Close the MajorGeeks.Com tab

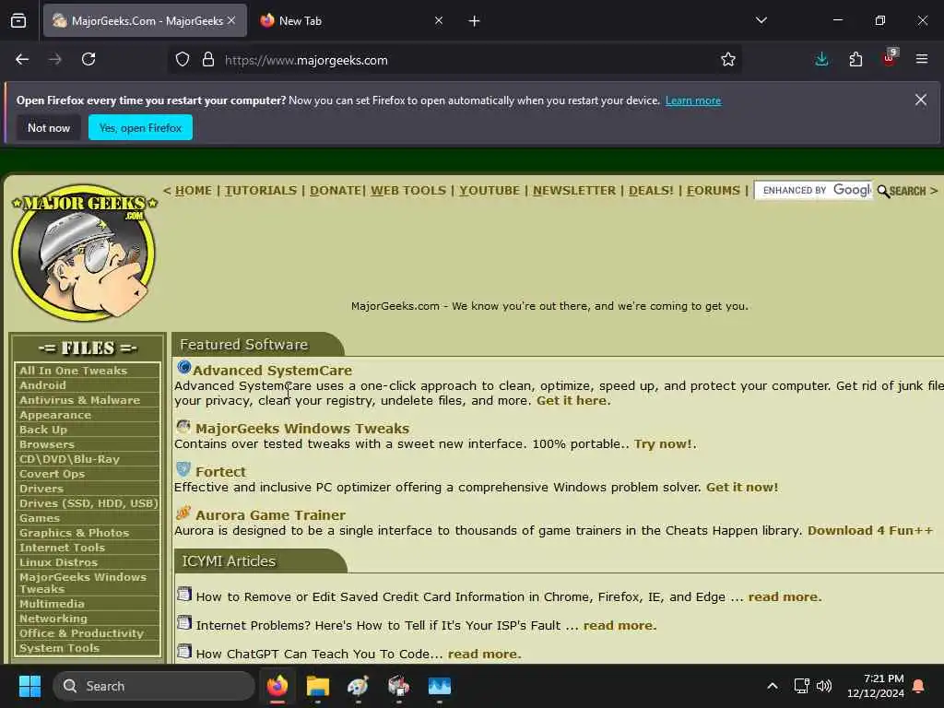[x=231, y=20]
